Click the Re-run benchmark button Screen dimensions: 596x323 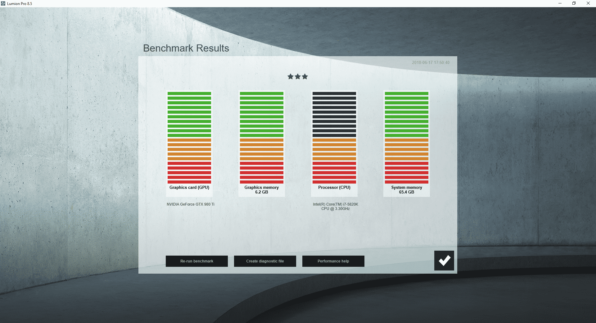point(197,261)
